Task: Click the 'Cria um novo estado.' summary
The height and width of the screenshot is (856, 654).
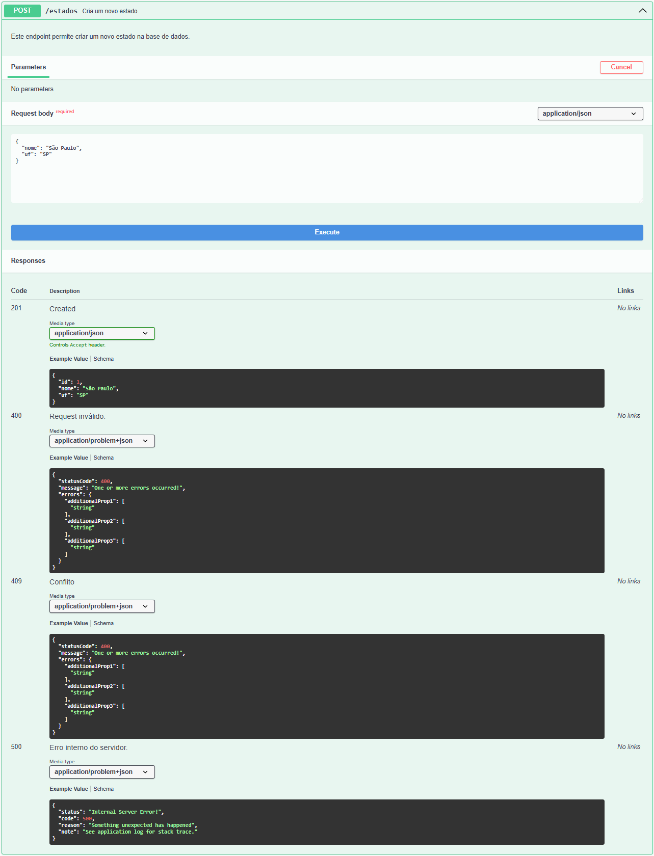Action: coord(111,11)
